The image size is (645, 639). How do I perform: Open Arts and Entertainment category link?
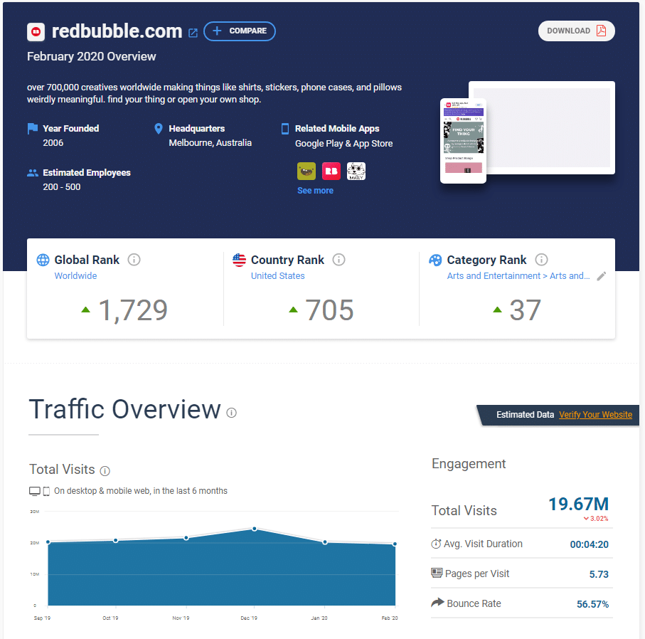pos(518,276)
